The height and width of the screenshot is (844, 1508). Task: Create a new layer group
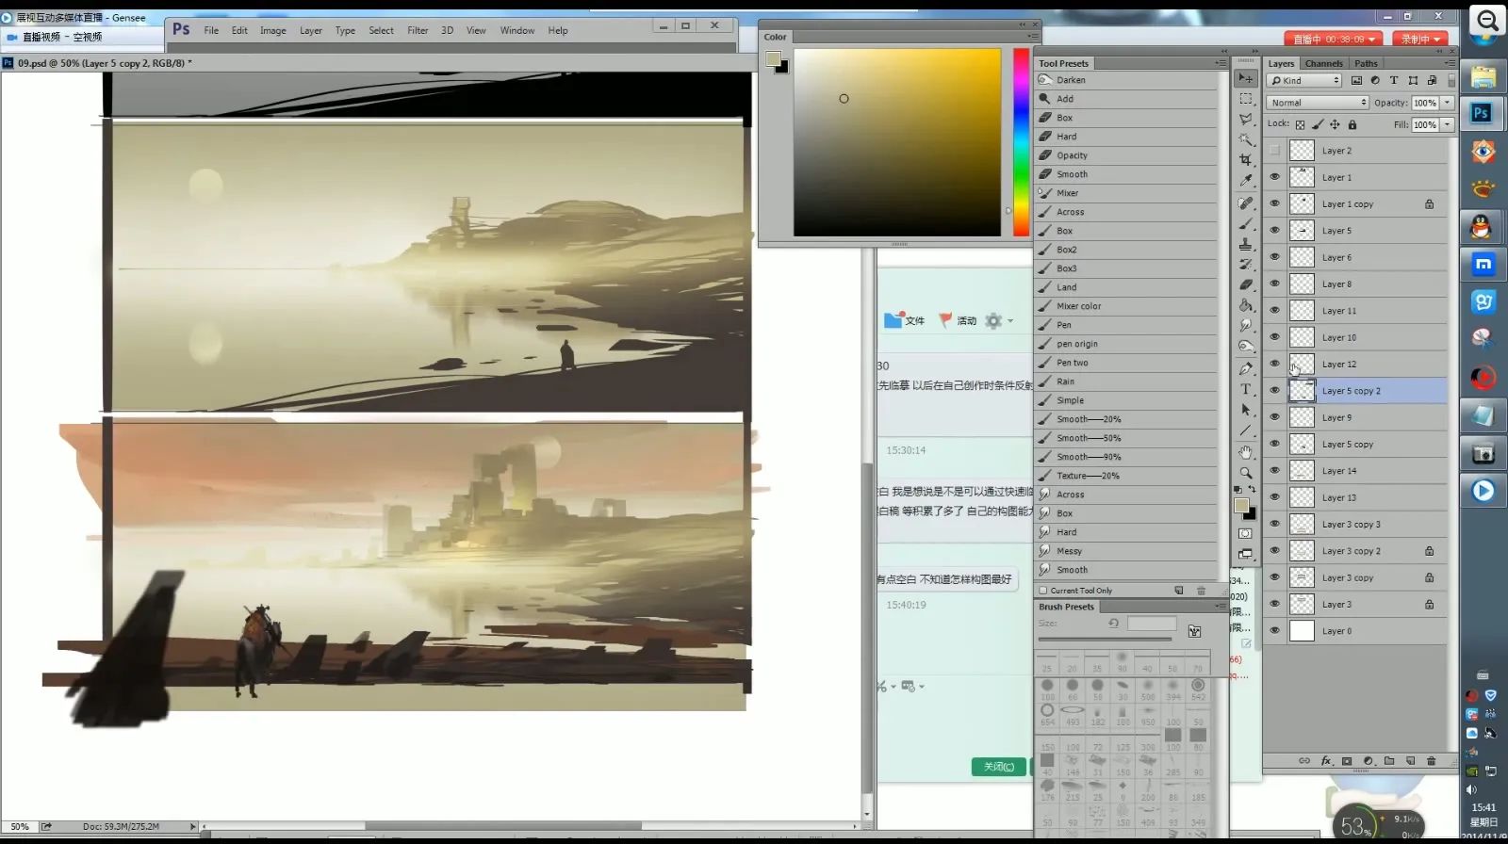pos(1389,760)
